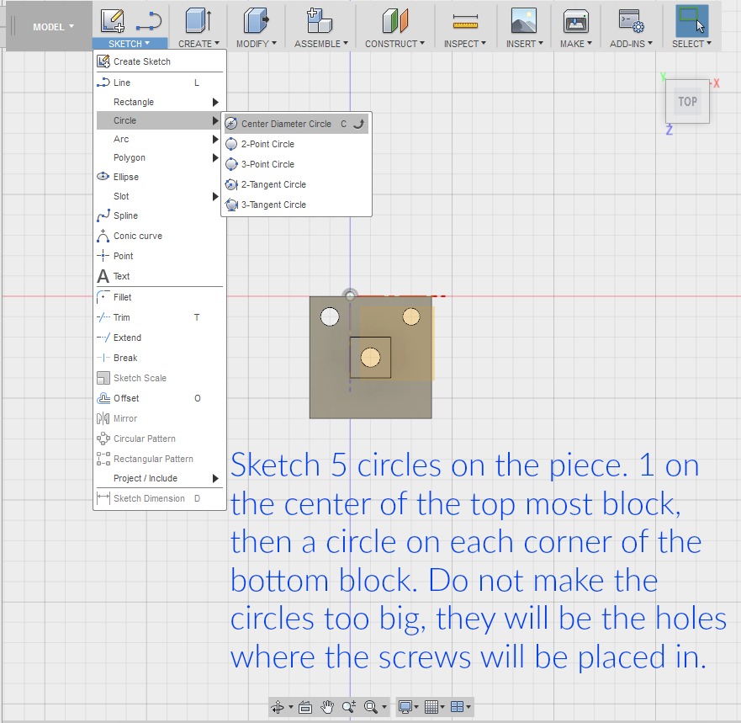Choose Spline in the Sketch menu
This screenshot has height=723, width=741.
128,215
